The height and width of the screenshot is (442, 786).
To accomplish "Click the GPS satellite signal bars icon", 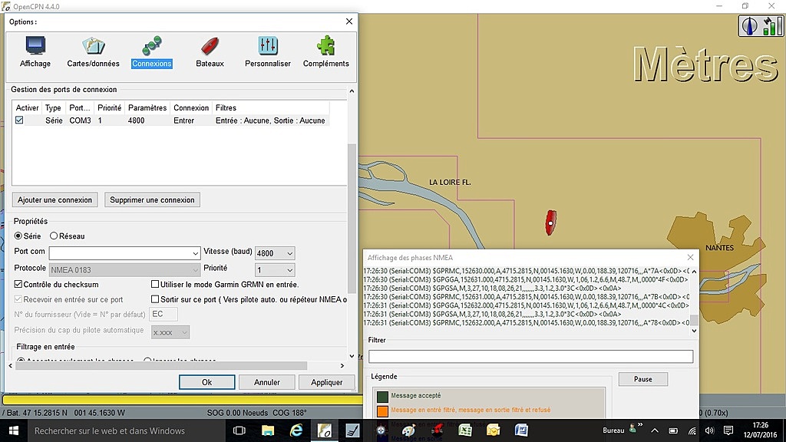I will pos(772,26).
